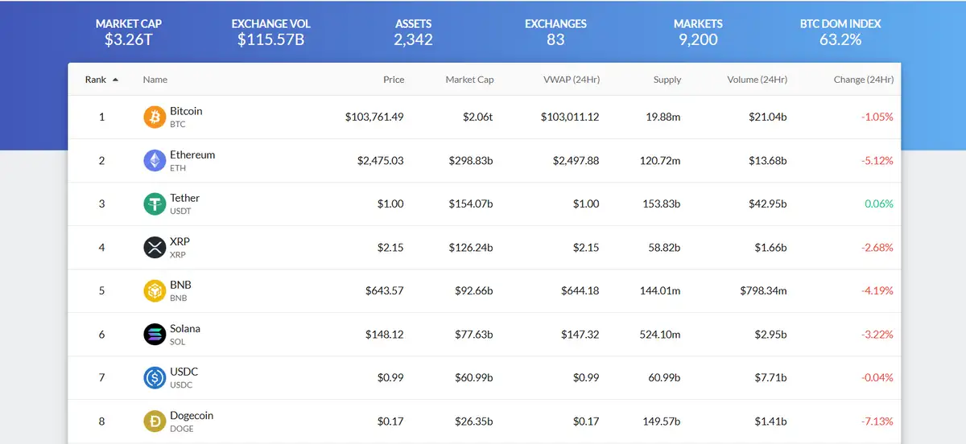Click the rank 5 number cell
966x444 pixels.
(x=101, y=290)
